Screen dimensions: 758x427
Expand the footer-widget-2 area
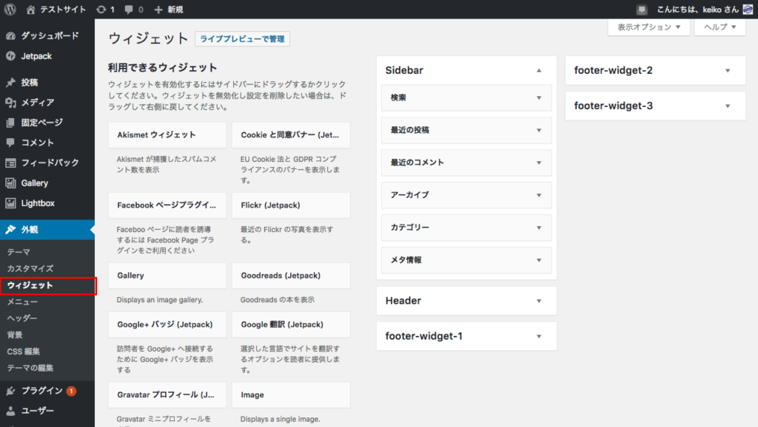(728, 71)
